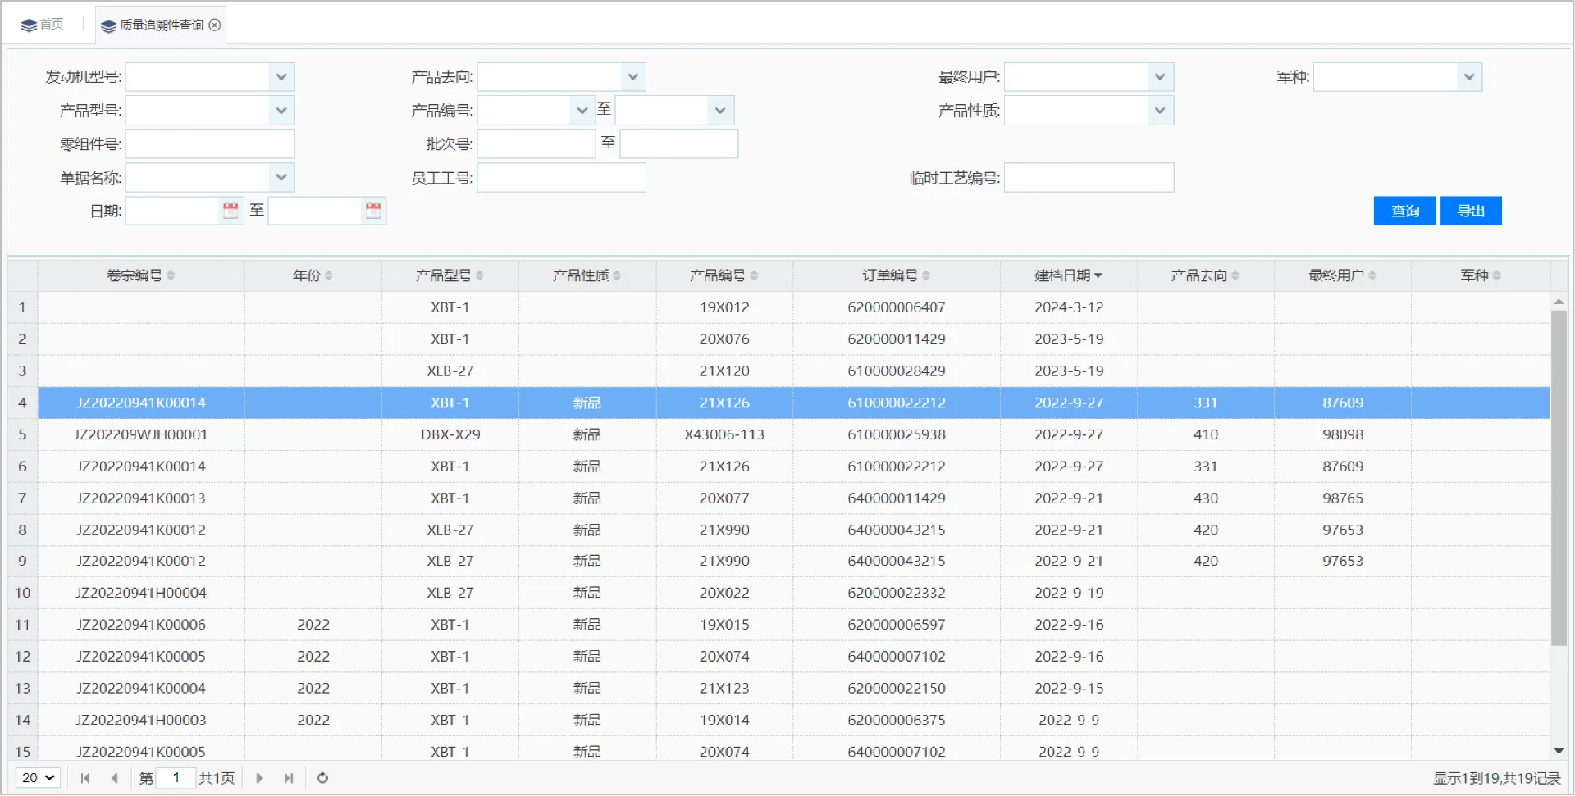Click the 导出 export button
The height and width of the screenshot is (796, 1575).
point(1471,211)
